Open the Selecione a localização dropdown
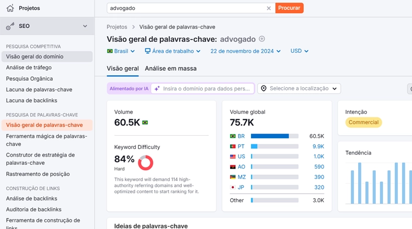412x229 pixels. coord(299,88)
